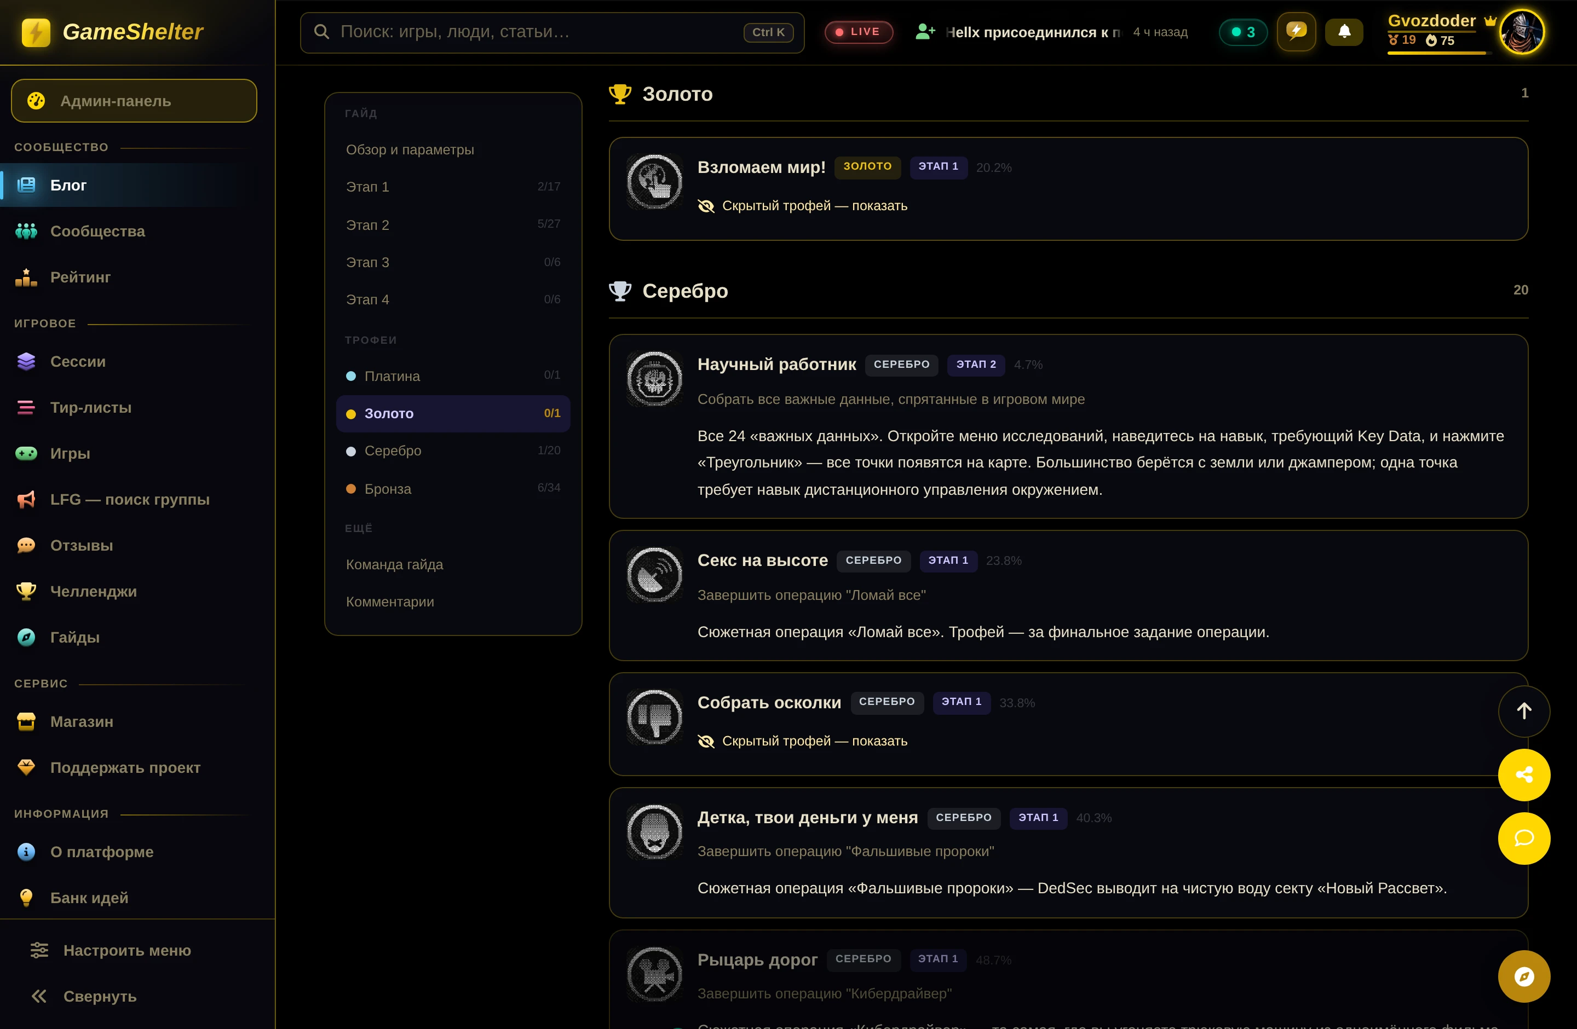
Task: Open Комментарии link in the guide navigation
Action: 452,602
